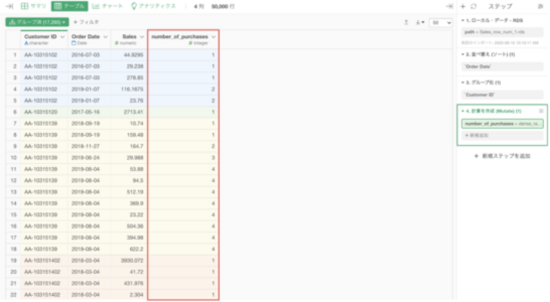Open the number_of_purchases column menu
This screenshot has width=550, height=302.
tap(215, 36)
